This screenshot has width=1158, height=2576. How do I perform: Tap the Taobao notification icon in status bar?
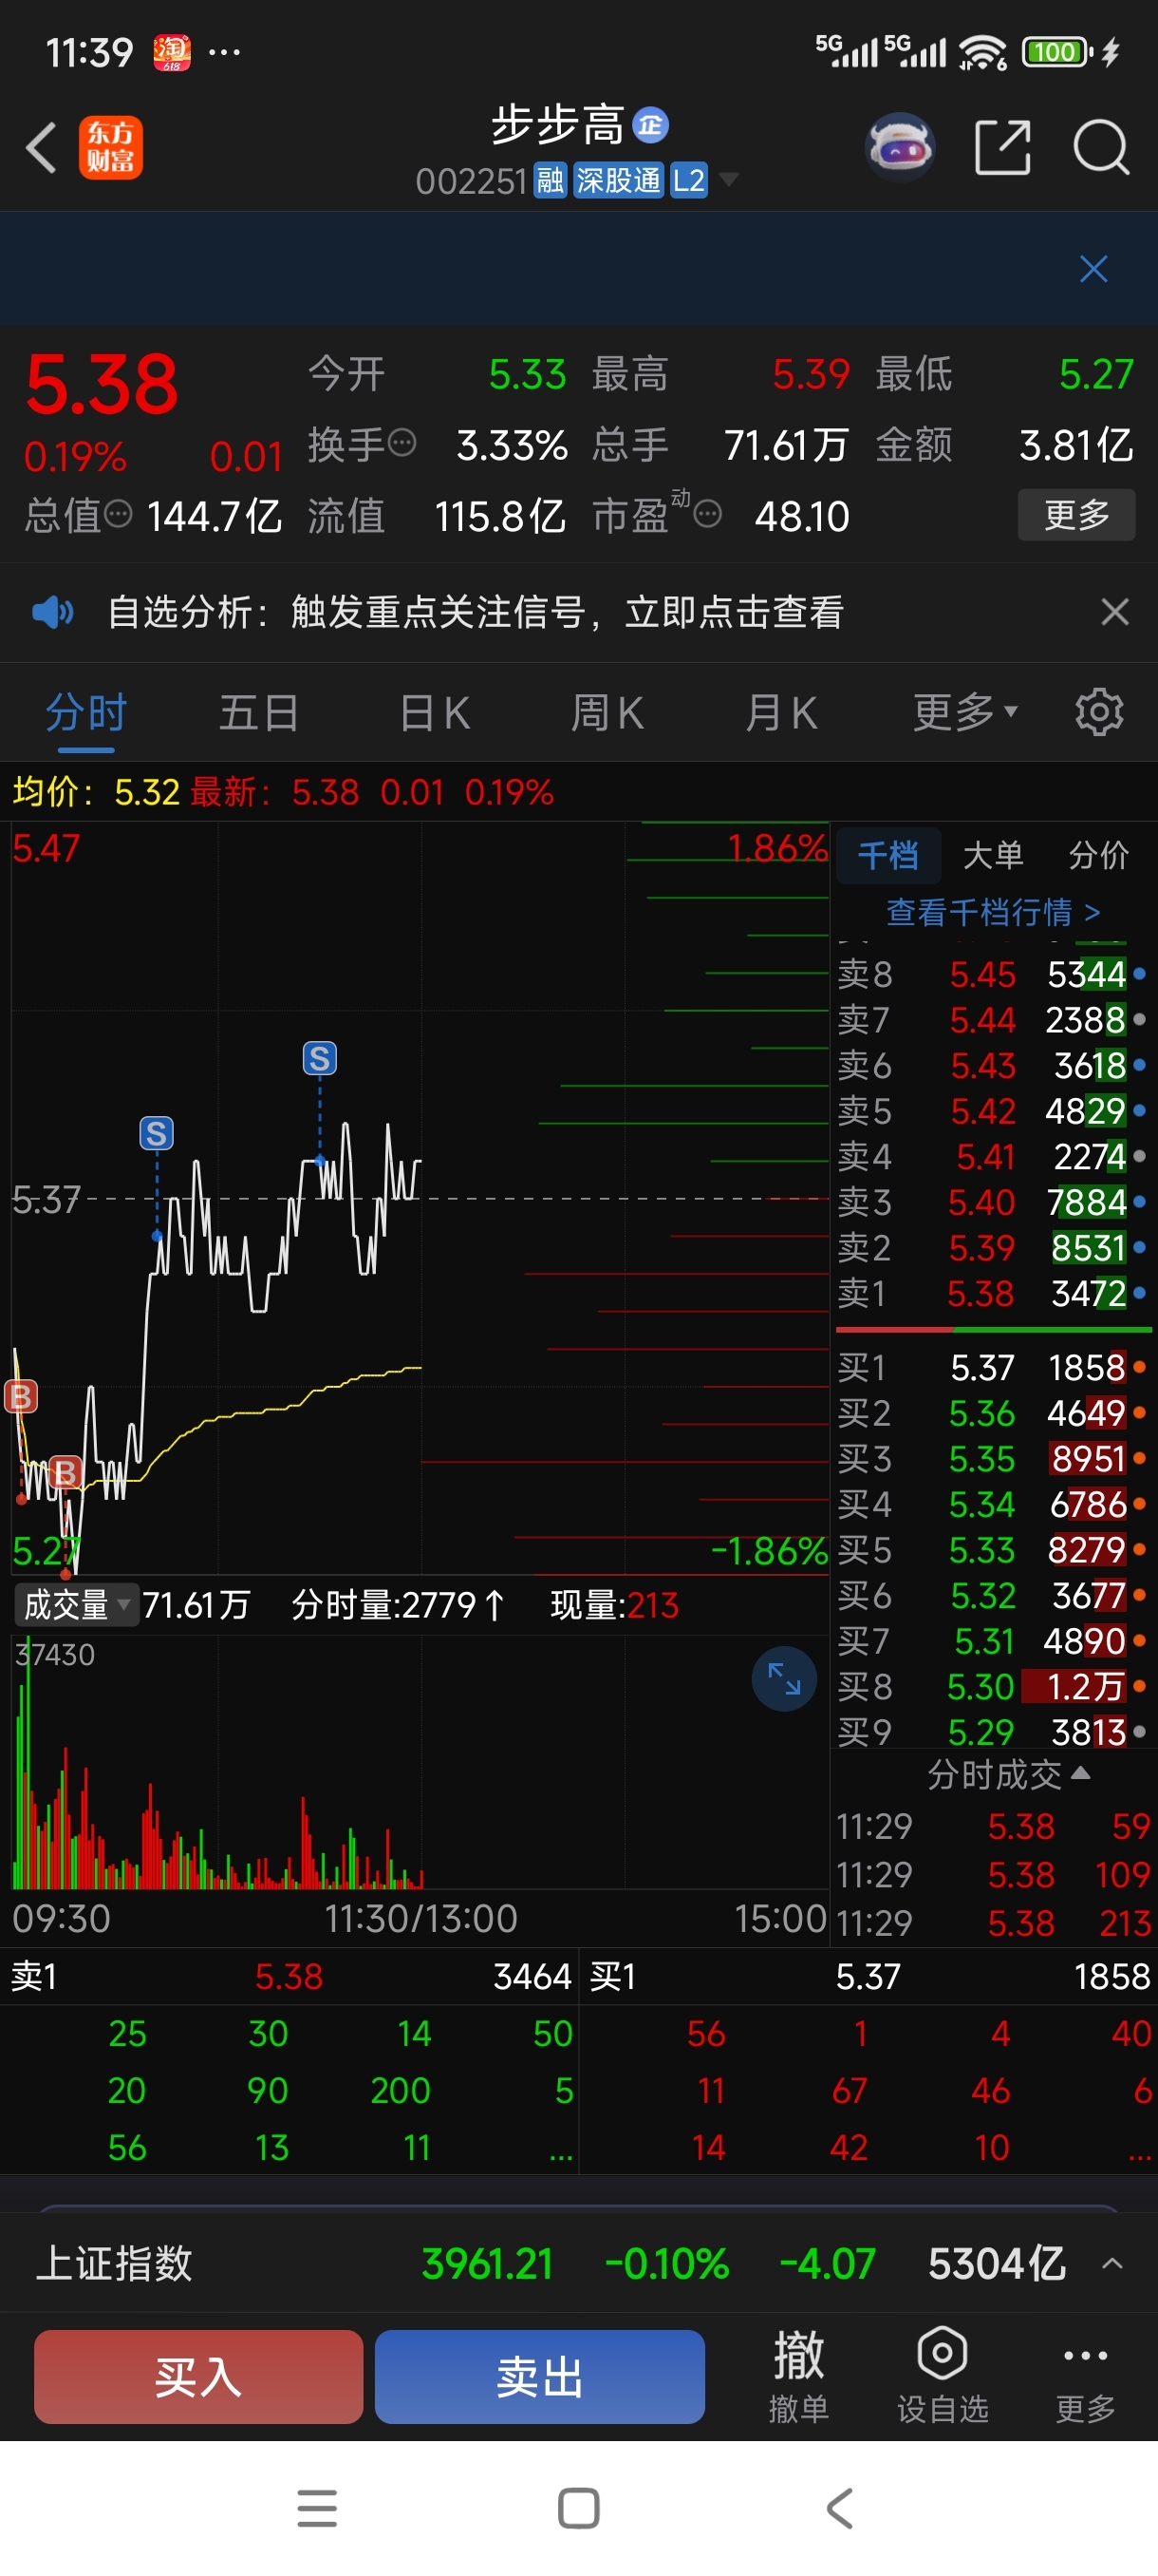172,52
